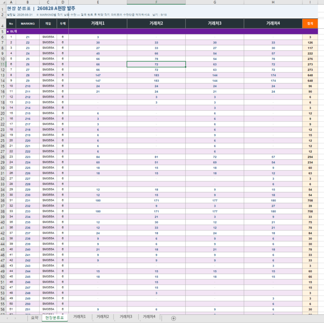Click the No cell 40 in Z40 row
The width and height of the screenshot is (324, 323).
point(11,250)
